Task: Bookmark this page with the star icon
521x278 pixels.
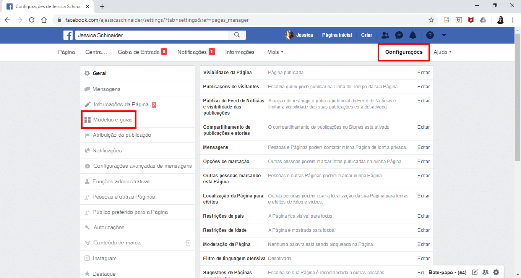Action: coord(431,20)
